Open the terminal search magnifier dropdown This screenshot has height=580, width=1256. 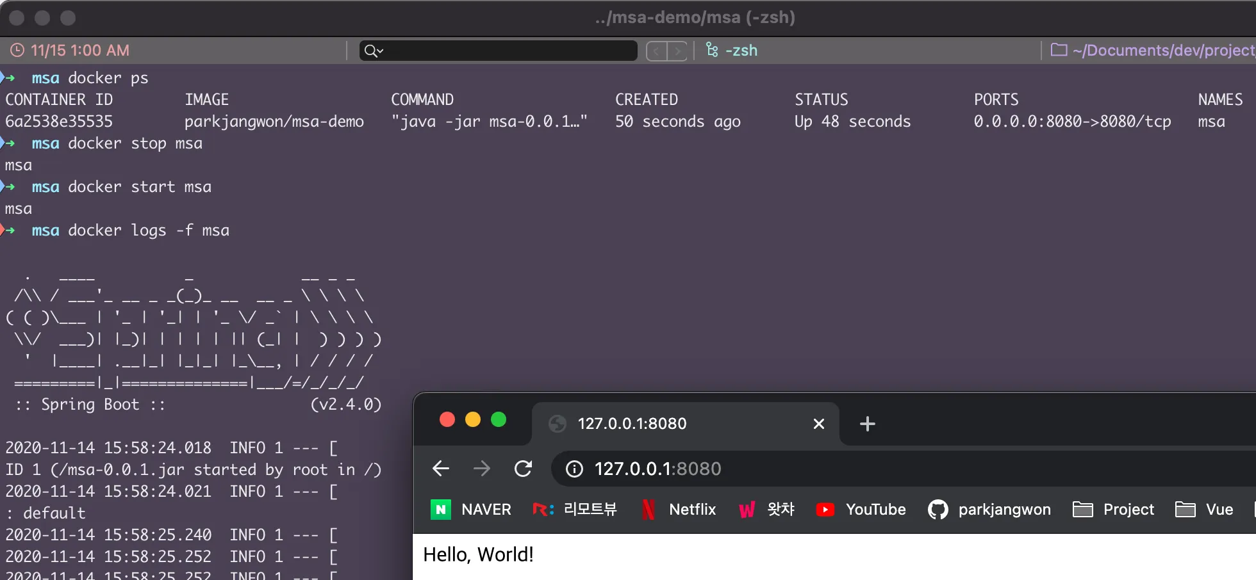[374, 51]
